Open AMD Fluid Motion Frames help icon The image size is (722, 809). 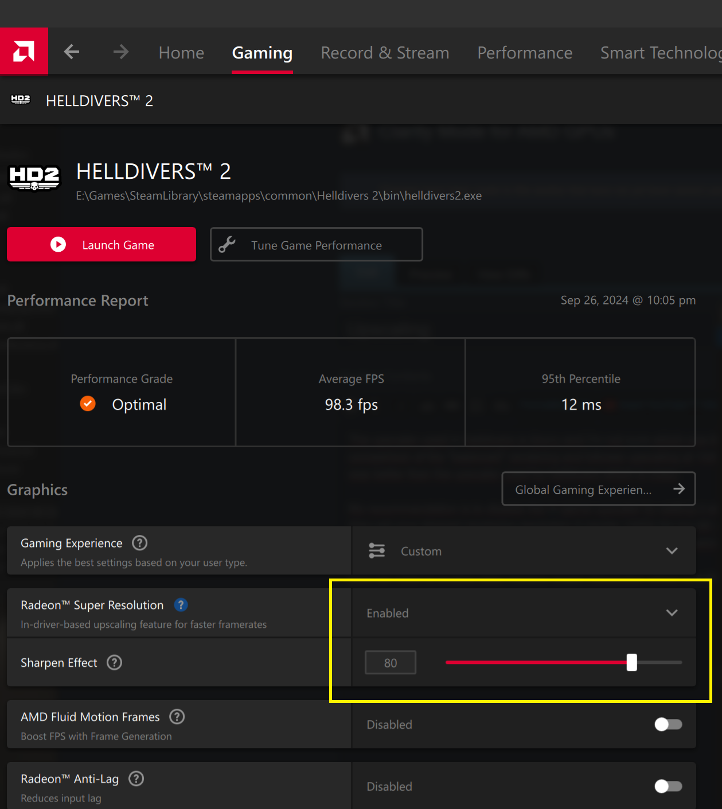[x=177, y=716]
